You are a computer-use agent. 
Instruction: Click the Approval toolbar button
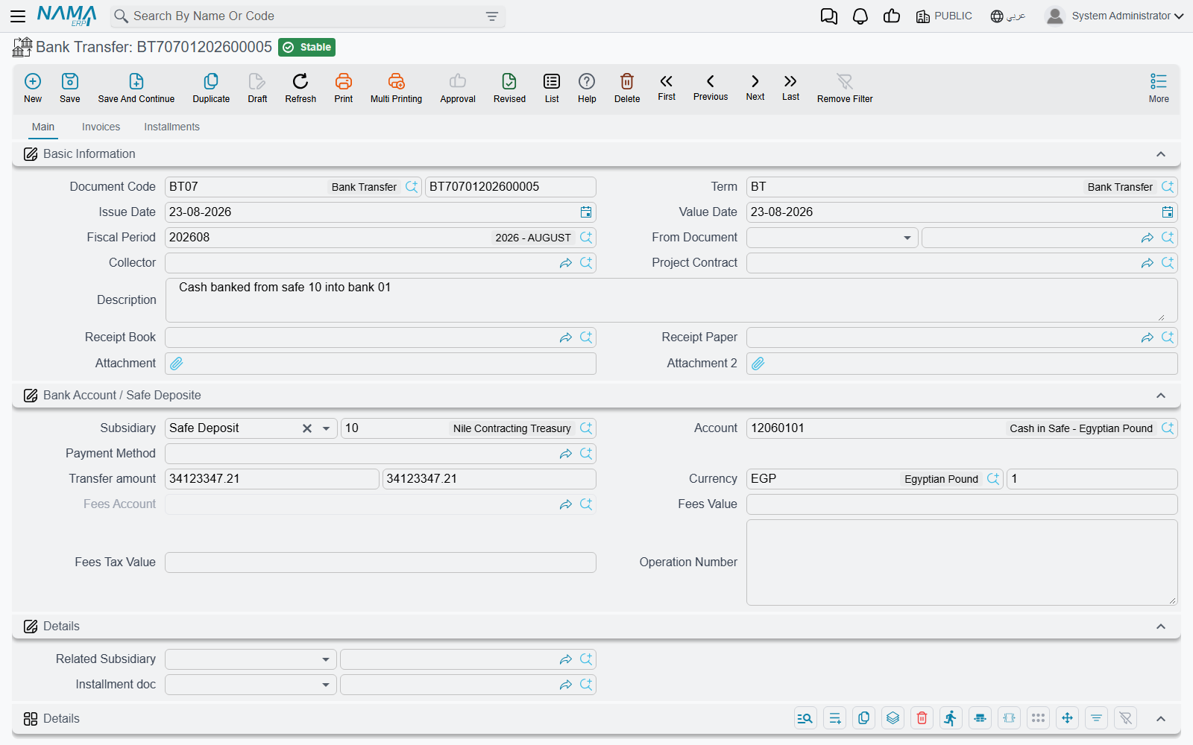458,88
